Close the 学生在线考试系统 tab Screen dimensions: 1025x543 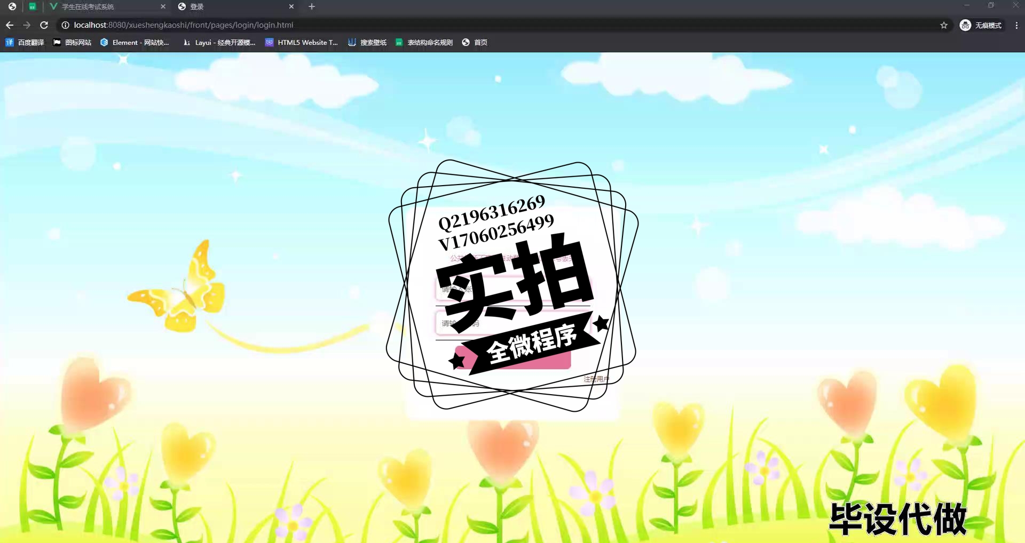coord(163,6)
